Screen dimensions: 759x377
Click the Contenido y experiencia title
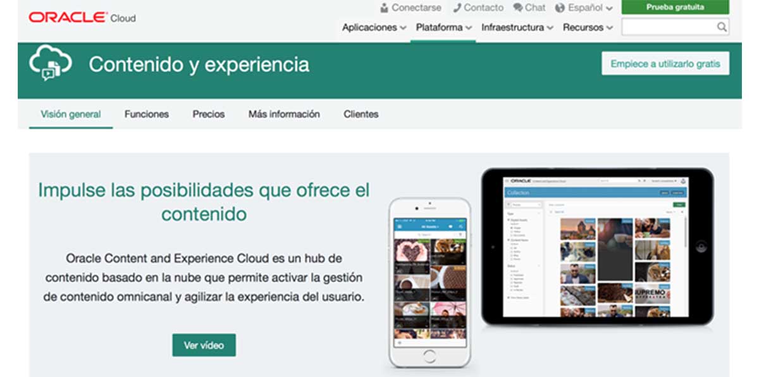[x=199, y=64]
